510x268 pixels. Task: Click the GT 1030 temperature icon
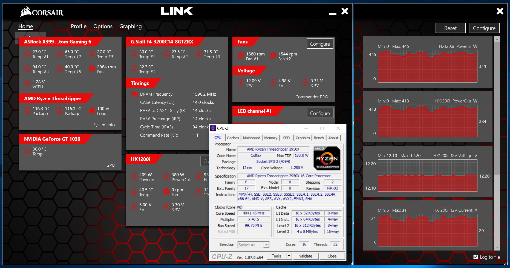[x=27, y=151]
